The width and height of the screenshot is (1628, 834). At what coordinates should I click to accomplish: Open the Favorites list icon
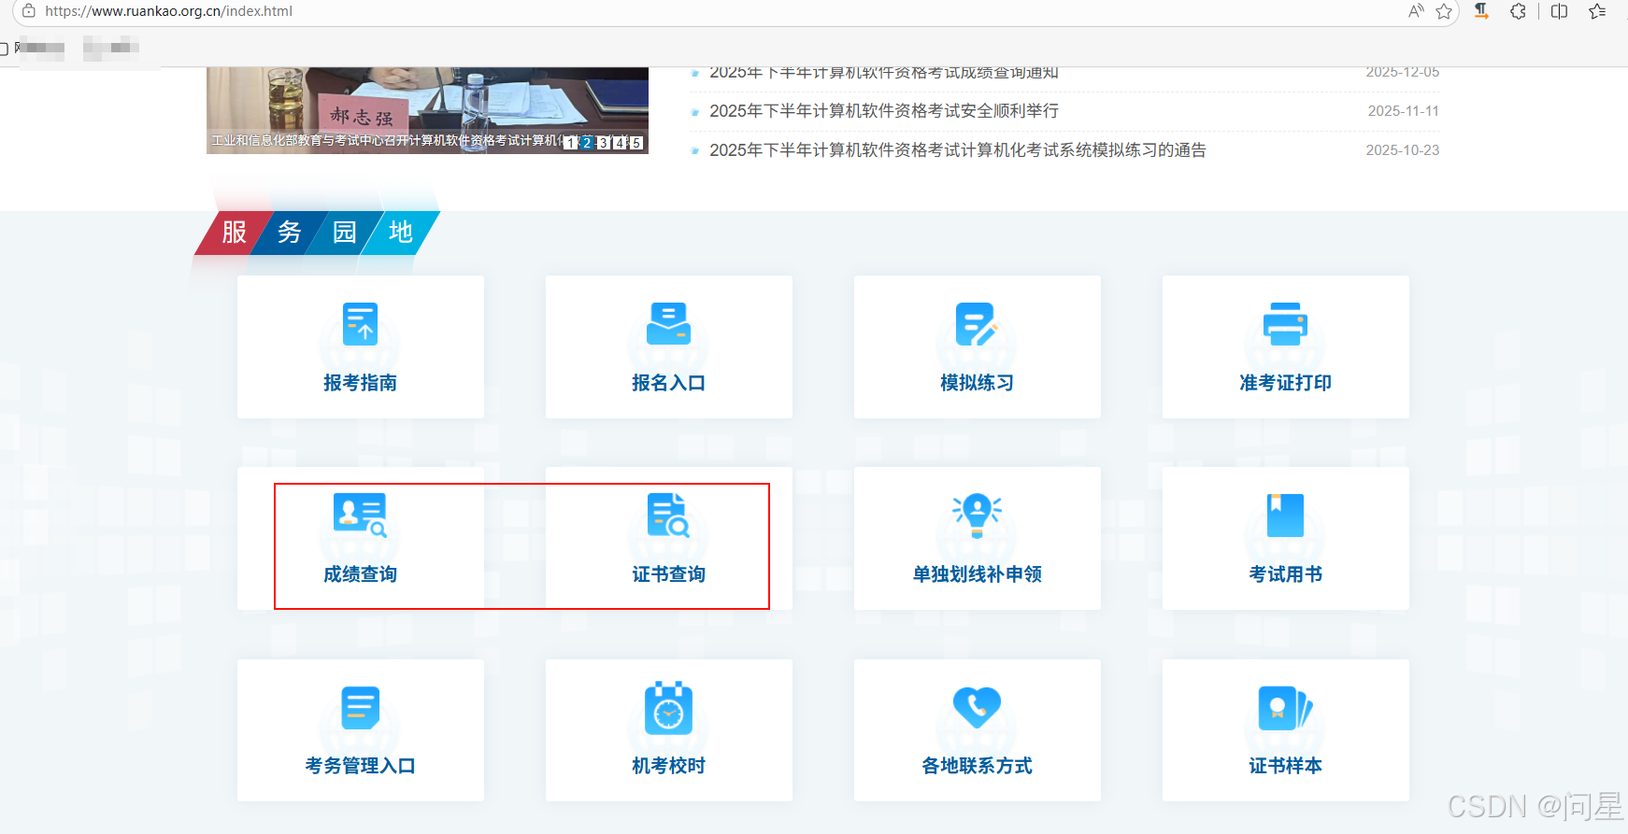click(x=1597, y=11)
